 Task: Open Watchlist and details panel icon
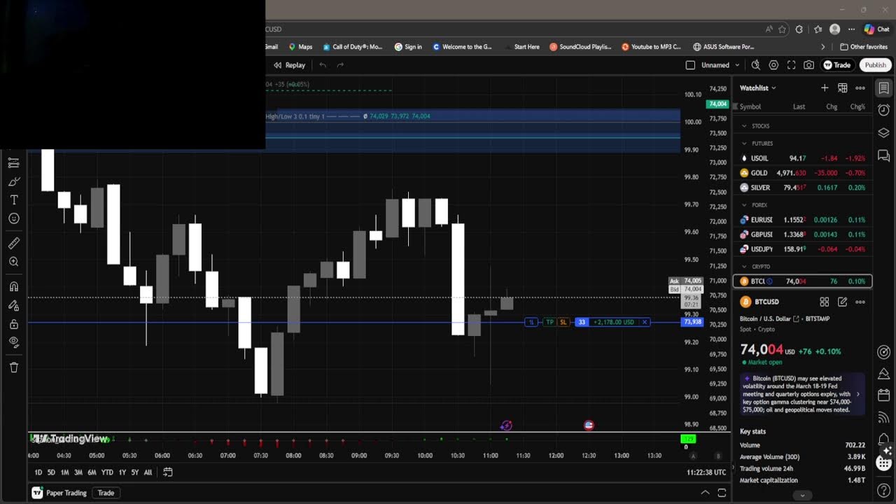[x=884, y=88]
